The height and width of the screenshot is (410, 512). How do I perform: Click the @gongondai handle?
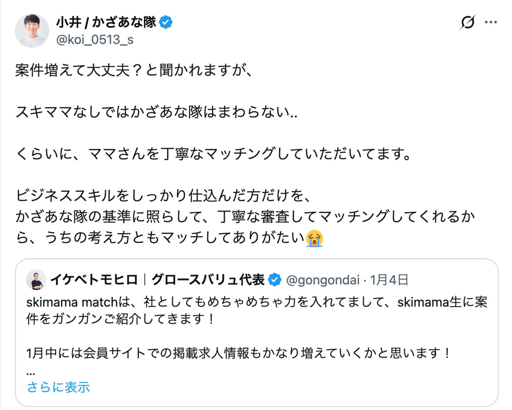pyautogui.click(x=323, y=280)
